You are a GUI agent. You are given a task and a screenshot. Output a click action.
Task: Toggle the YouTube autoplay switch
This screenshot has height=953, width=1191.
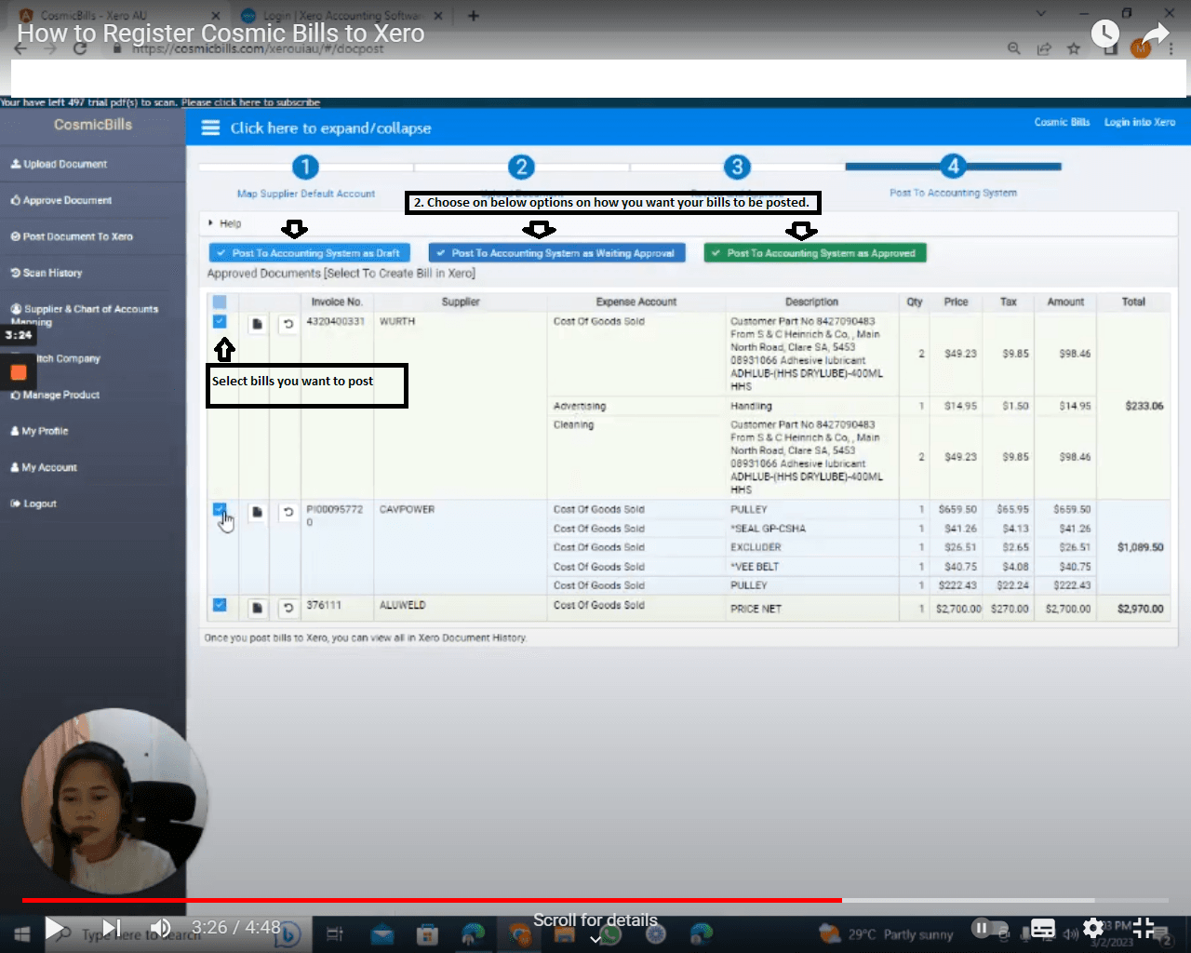click(x=989, y=928)
